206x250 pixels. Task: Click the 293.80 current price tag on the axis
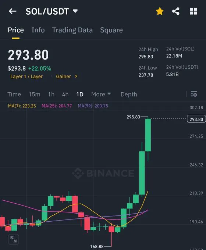click(x=196, y=119)
